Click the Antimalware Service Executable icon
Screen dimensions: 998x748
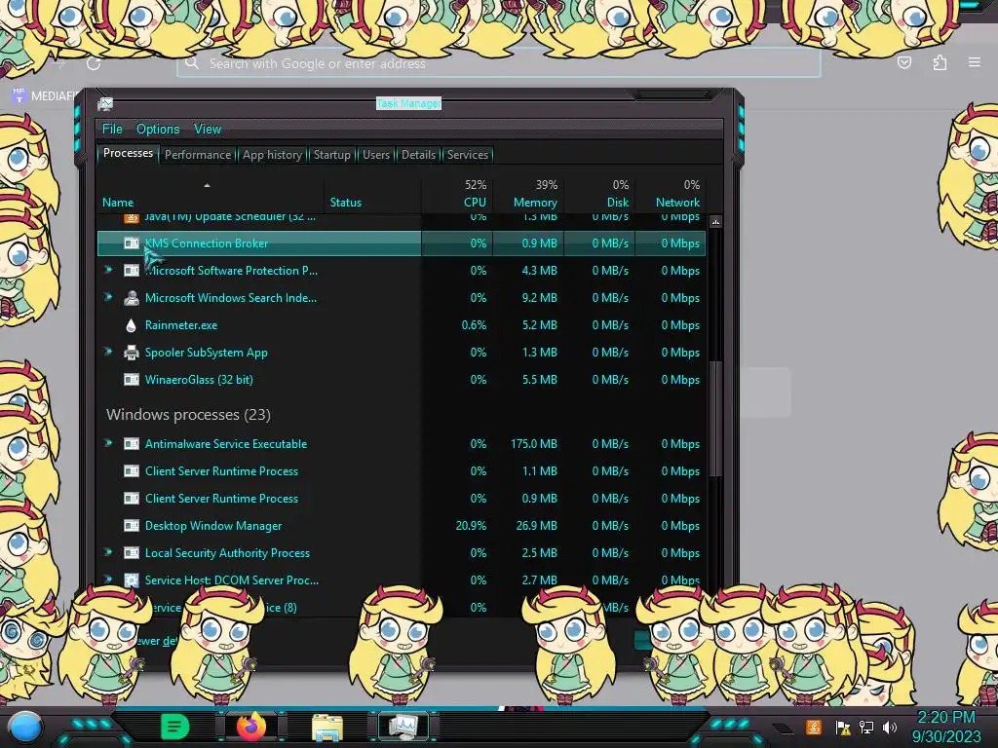tap(132, 444)
